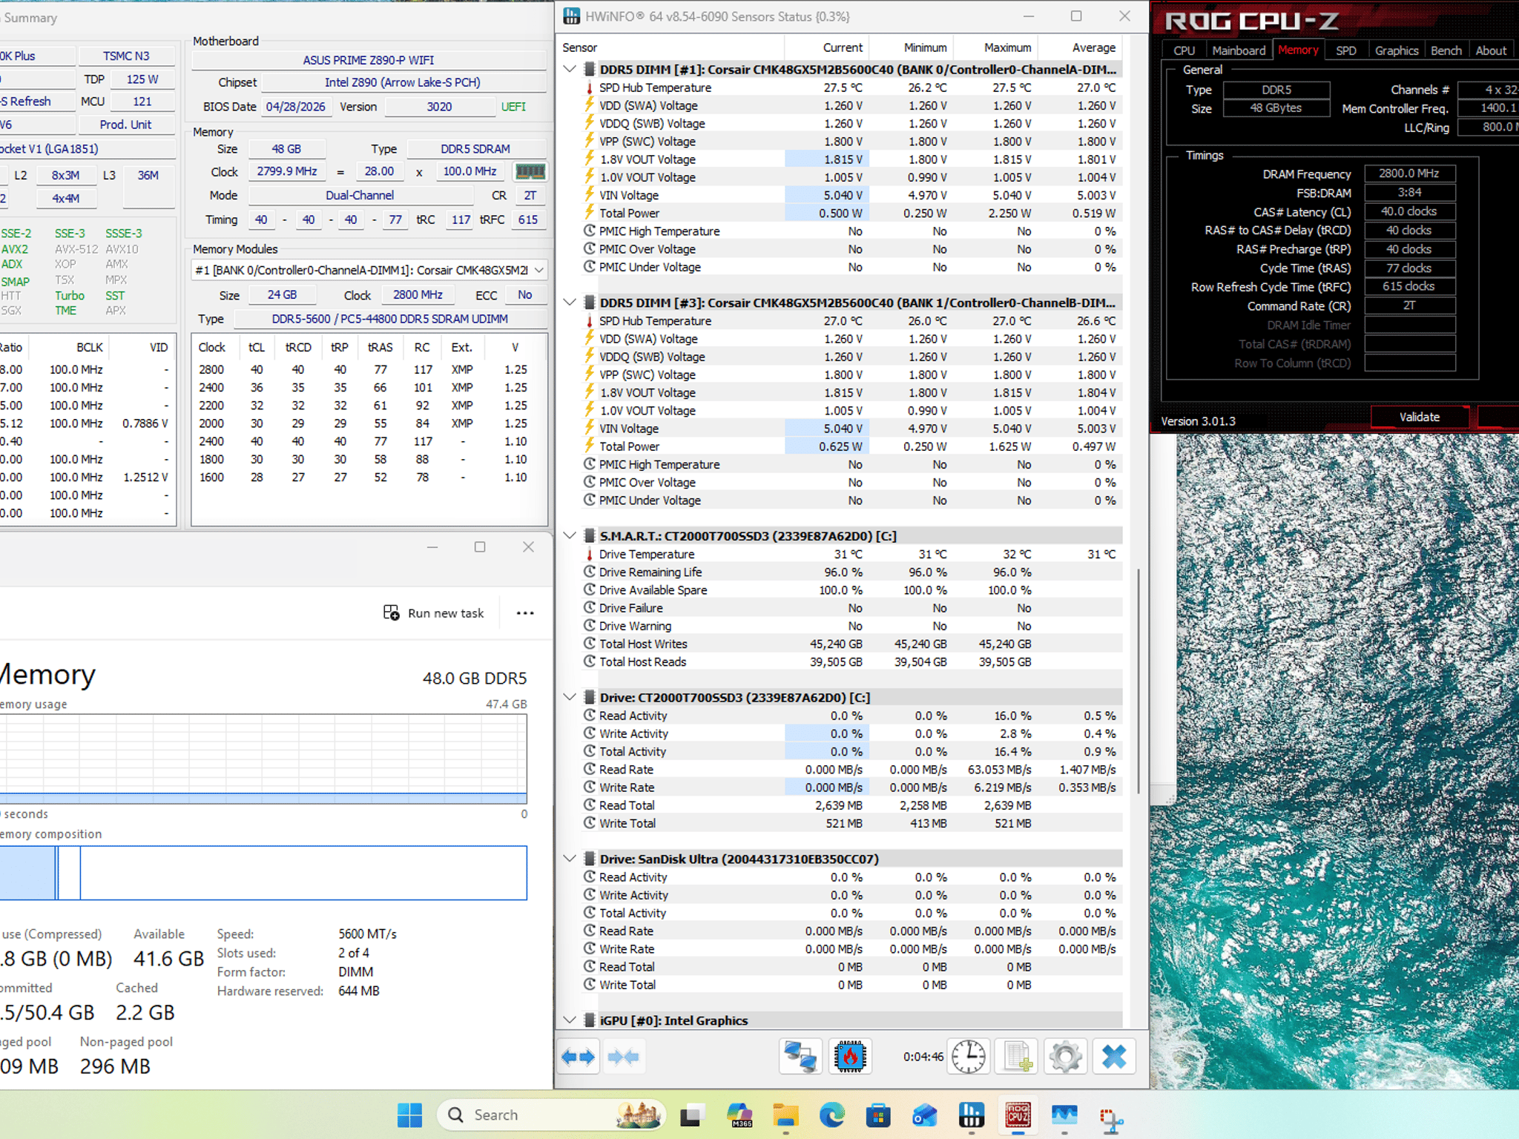Click the Task Manager memory usage graph
1519x1139 pixels.
263,759
